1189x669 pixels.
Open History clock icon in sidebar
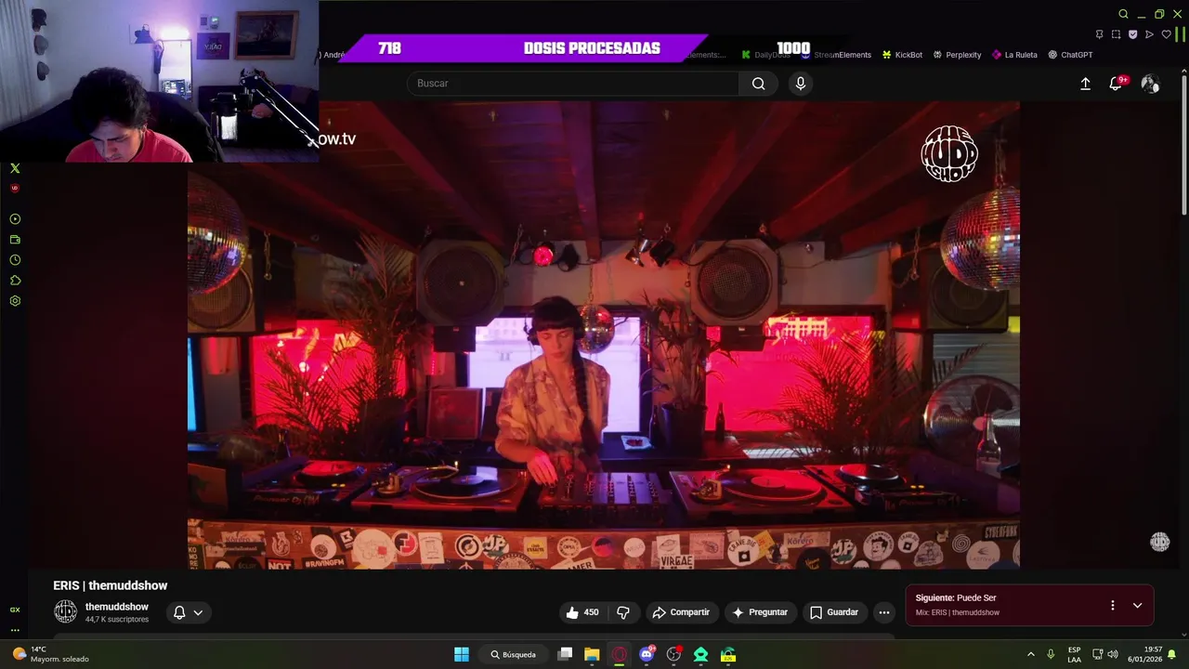(15, 260)
